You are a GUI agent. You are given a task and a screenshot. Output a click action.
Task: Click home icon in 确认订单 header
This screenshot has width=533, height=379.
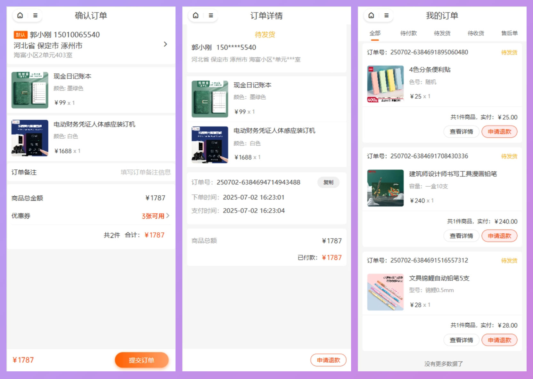(x=20, y=15)
